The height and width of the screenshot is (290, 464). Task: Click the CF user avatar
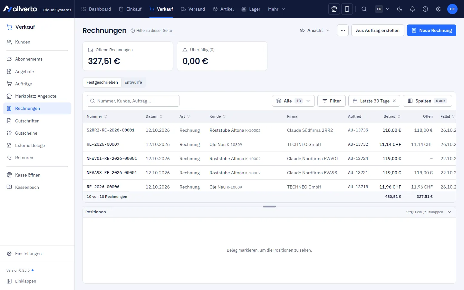(x=452, y=9)
